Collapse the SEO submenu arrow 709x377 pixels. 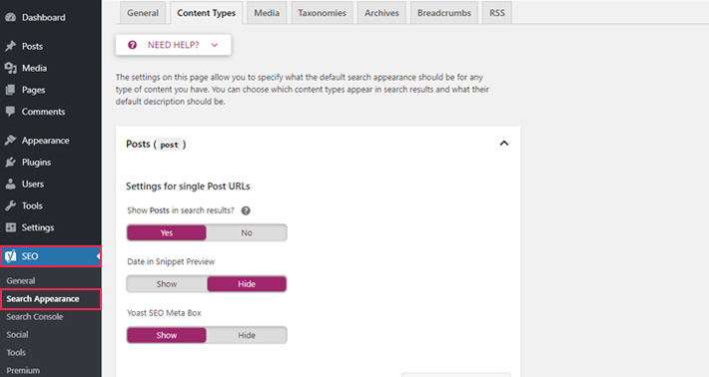(x=98, y=256)
